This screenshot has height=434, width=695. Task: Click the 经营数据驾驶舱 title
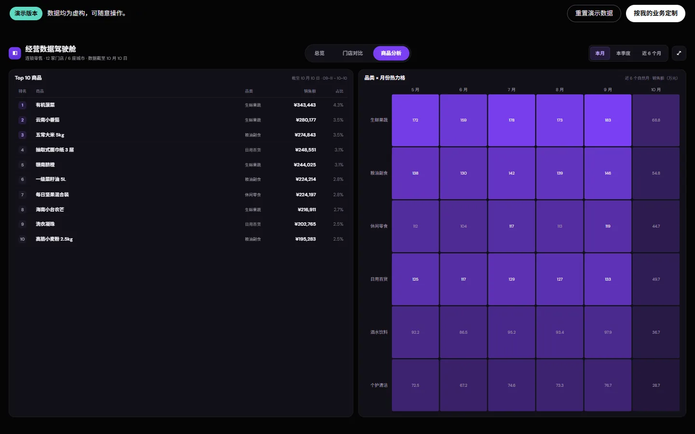pos(51,49)
